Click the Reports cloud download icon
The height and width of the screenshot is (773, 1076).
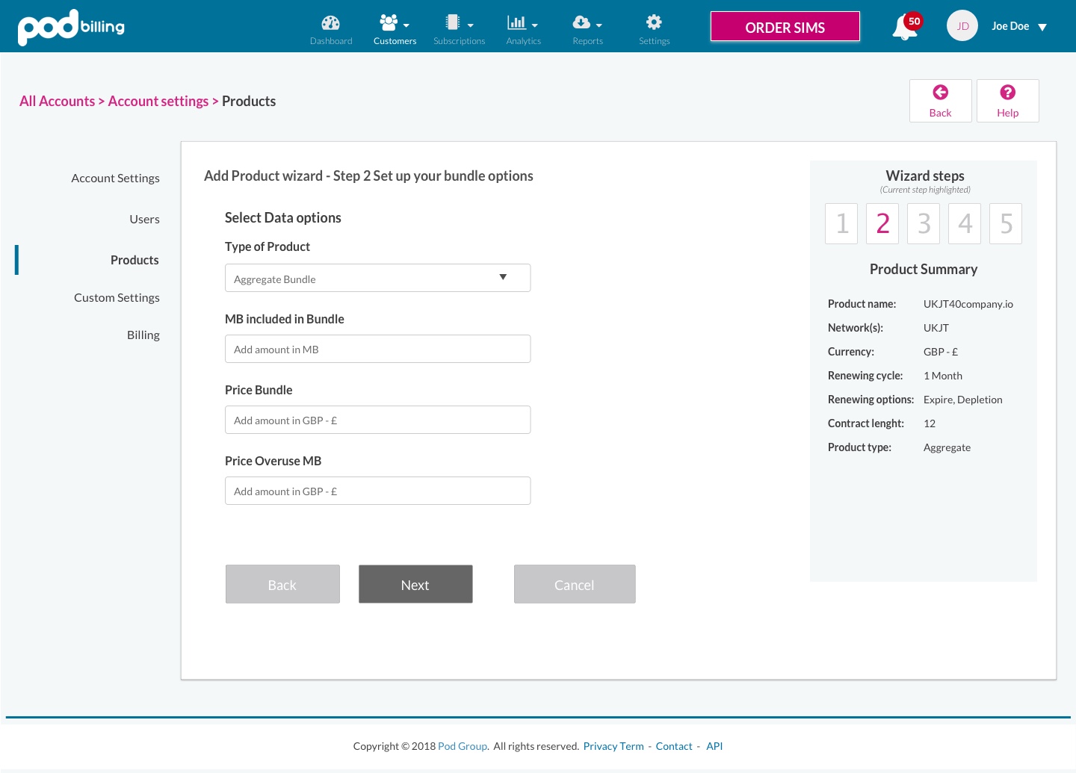click(581, 23)
